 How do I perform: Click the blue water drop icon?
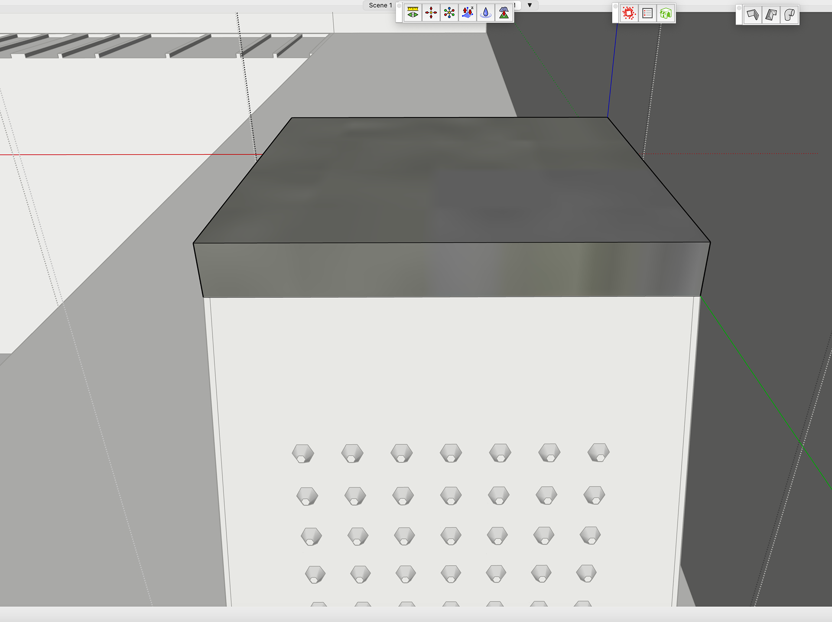486,13
